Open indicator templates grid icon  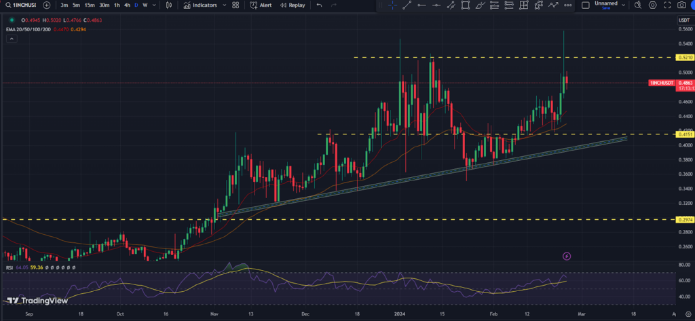click(236, 5)
